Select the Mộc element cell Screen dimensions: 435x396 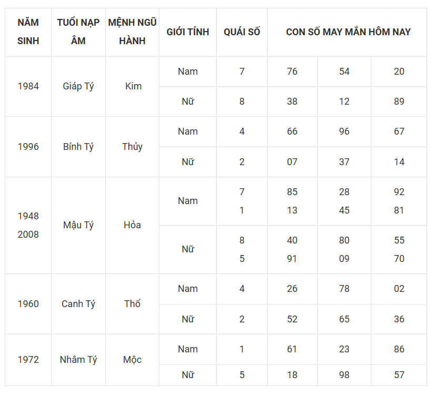click(x=132, y=360)
